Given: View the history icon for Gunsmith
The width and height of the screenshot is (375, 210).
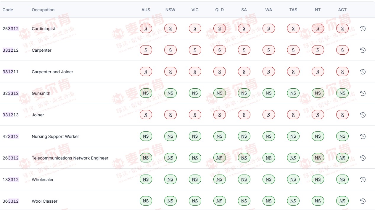Looking at the screenshot, I should point(363,93).
